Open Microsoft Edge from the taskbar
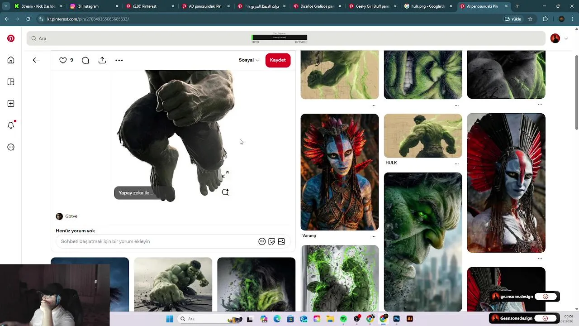This screenshot has height=326, width=579. click(x=277, y=319)
